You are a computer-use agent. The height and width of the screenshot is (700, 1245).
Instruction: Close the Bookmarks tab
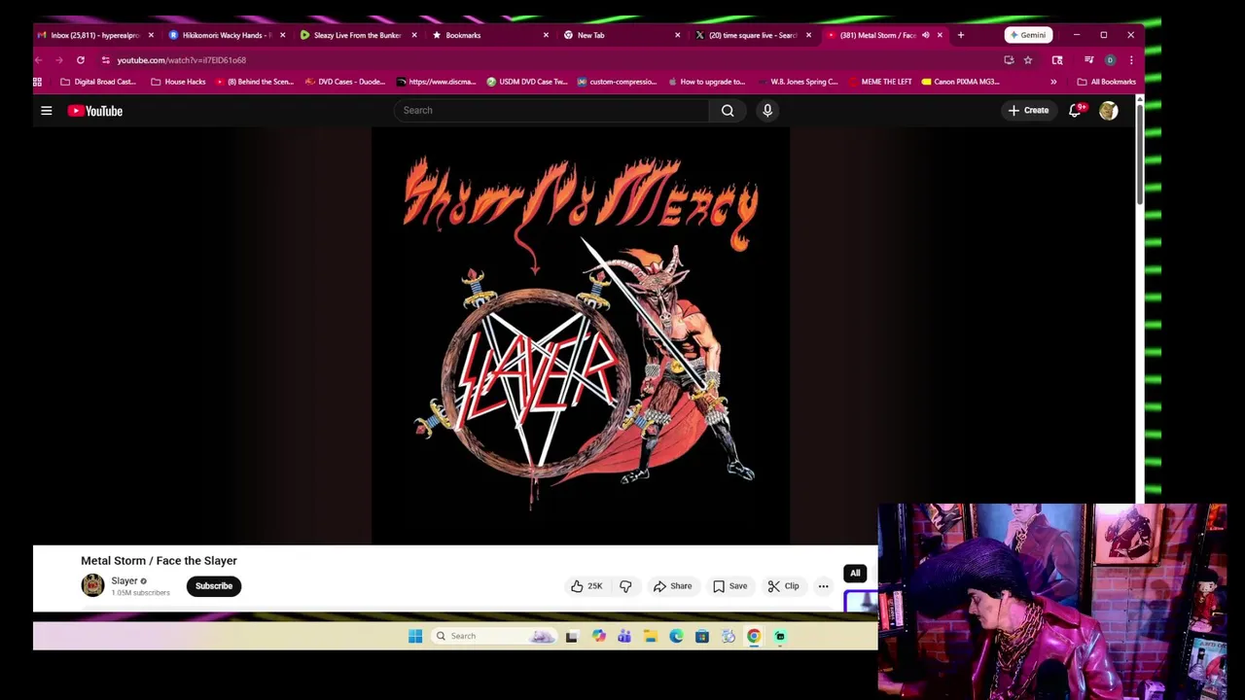coord(545,35)
